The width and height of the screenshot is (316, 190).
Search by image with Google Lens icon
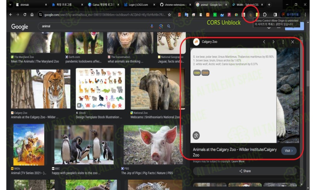161,26
